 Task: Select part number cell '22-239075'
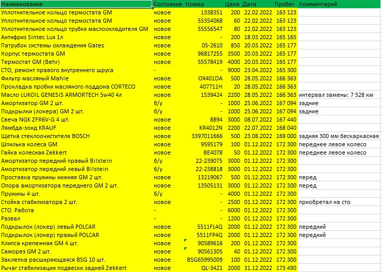click(204, 161)
